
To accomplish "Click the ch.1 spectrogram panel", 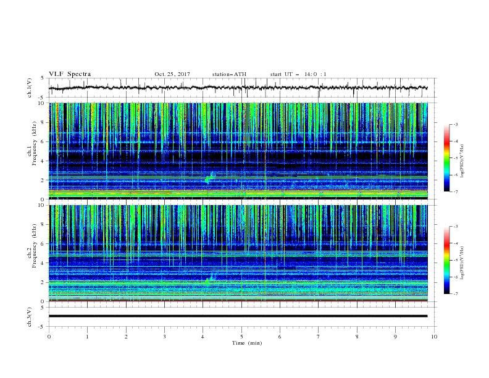I will [x=238, y=151].
